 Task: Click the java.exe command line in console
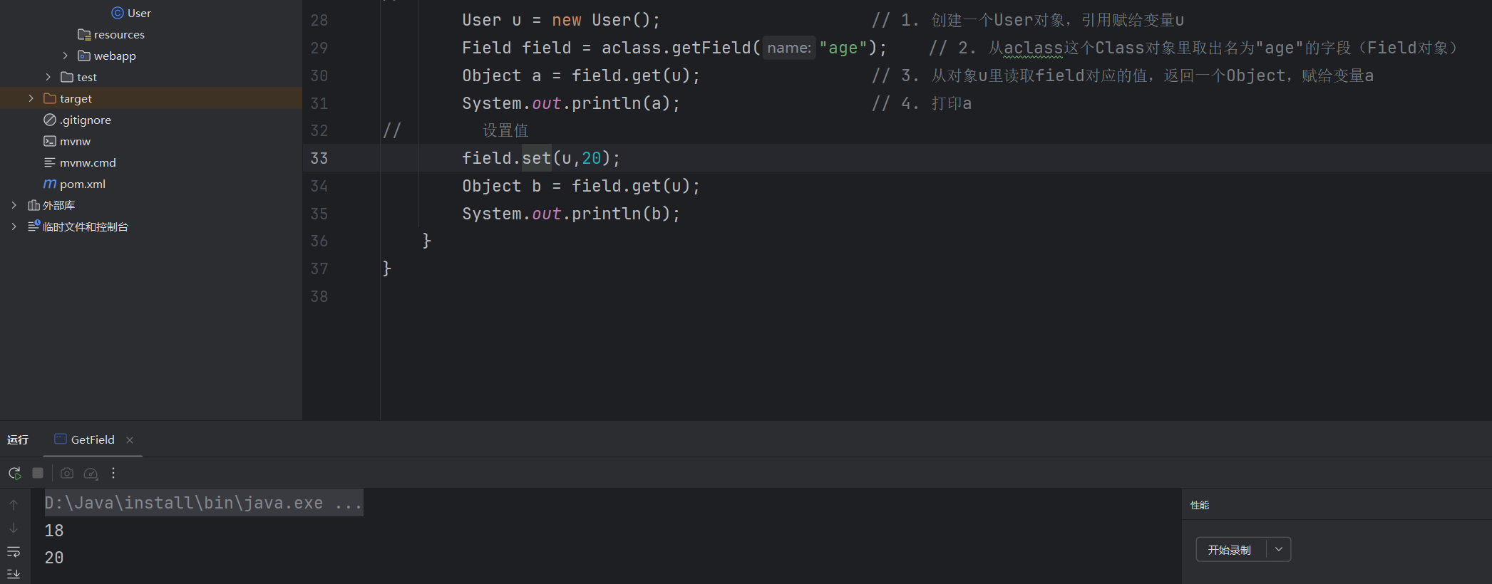pyautogui.click(x=204, y=503)
